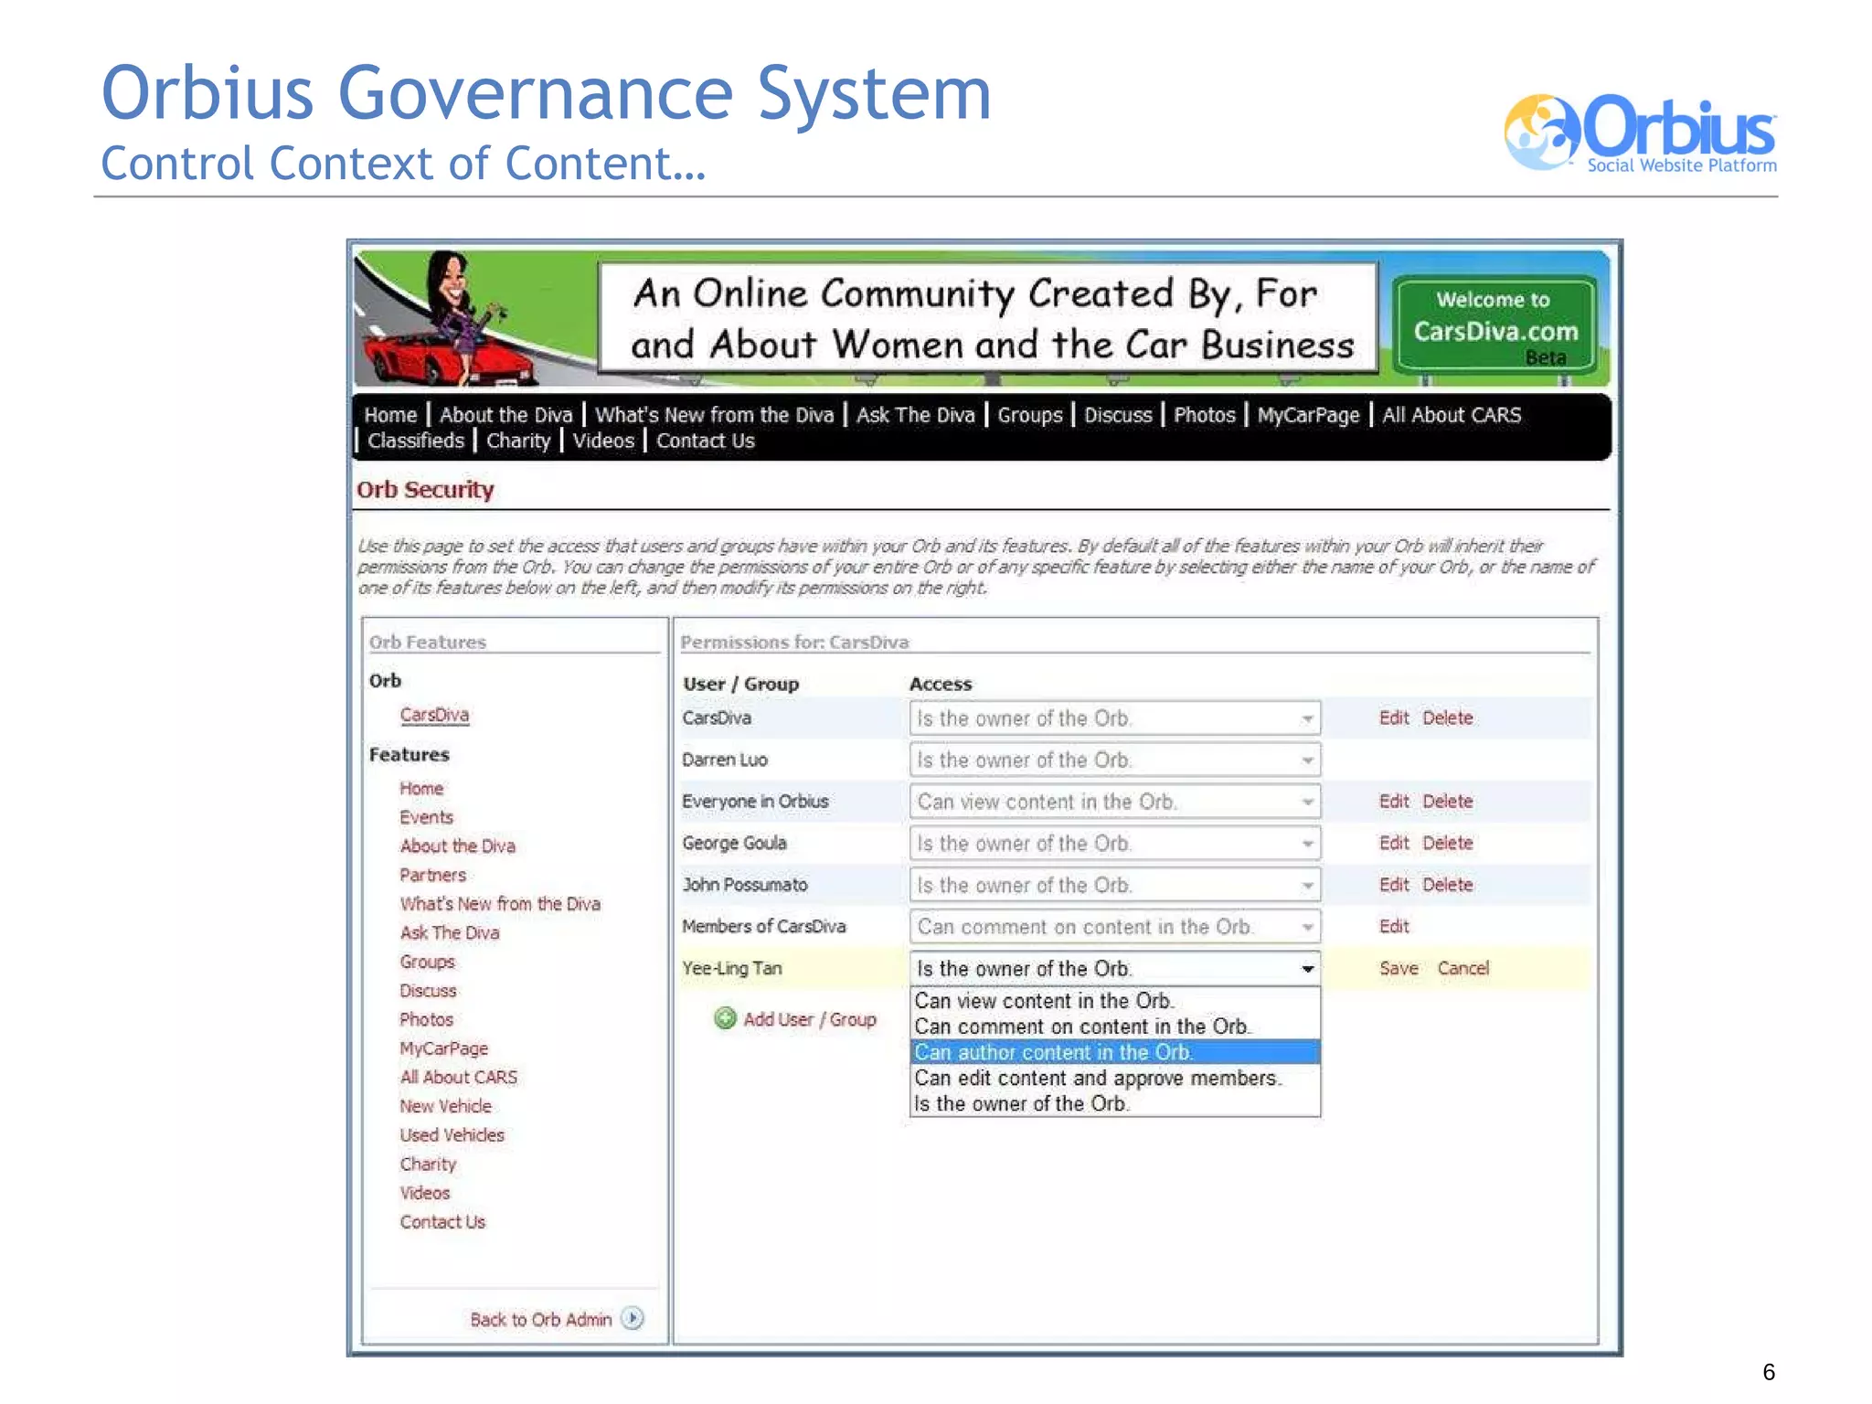Click the Welcome to CarsDiva.com sign
The width and height of the screenshot is (1872, 1404).
(1494, 324)
